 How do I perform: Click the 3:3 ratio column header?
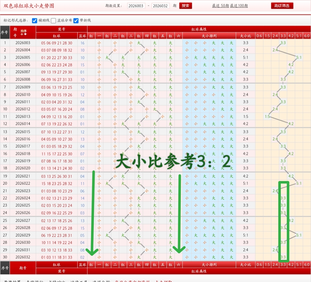pos(284,36)
